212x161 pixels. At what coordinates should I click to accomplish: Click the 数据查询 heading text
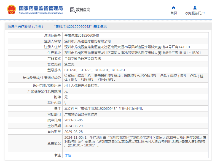(83, 10)
